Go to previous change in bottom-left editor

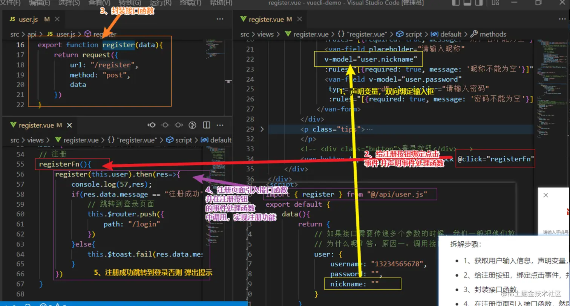tap(152, 125)
